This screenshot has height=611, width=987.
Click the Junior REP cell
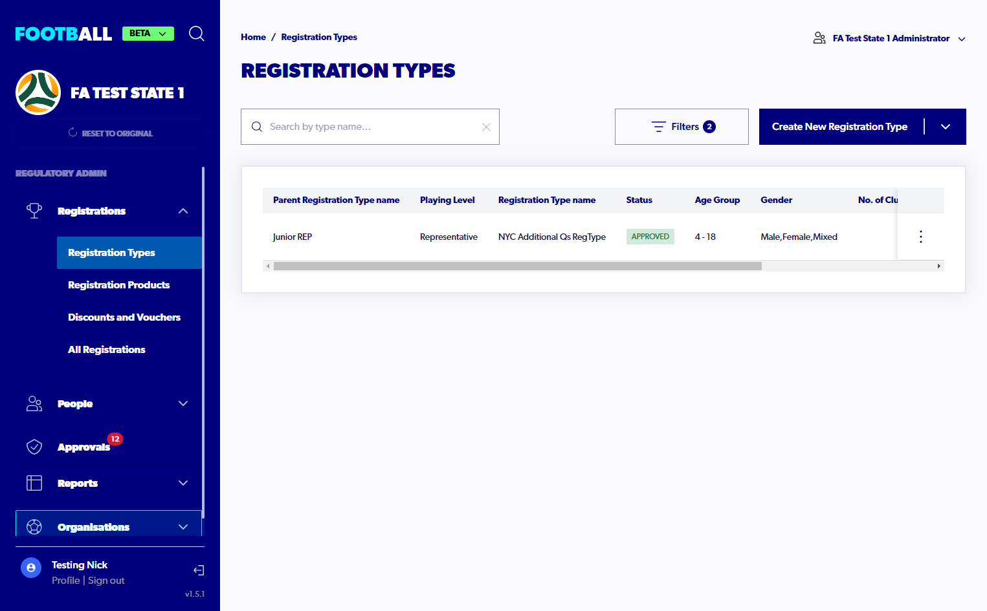[x=293, y=237]
